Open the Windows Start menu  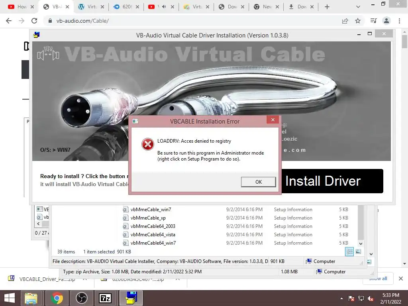click(x=10, y=298)
